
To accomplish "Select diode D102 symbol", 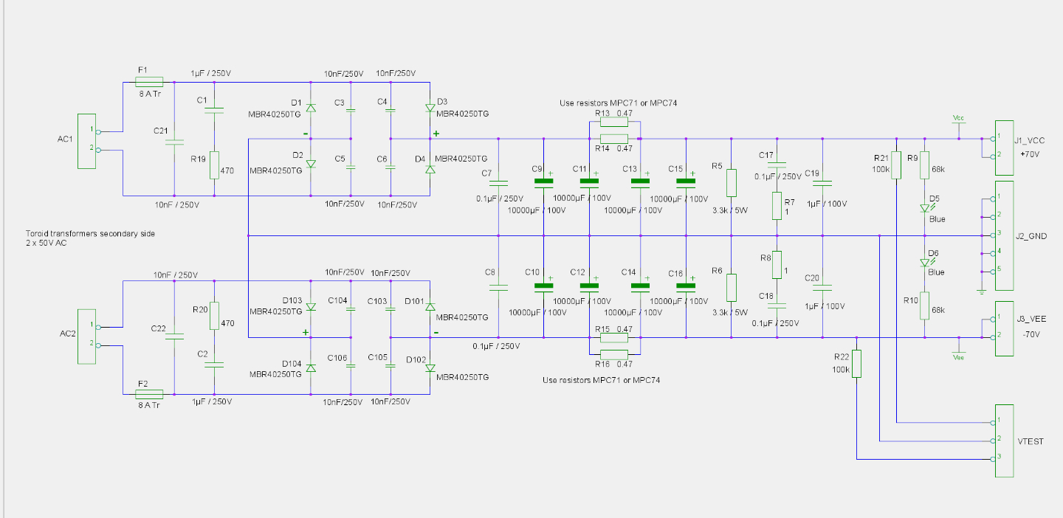I will 430,367.
